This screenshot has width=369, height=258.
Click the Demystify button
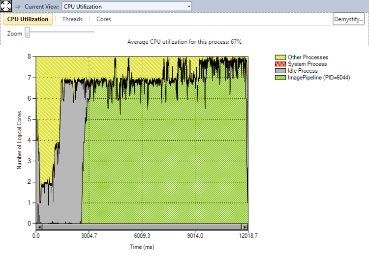[x=348, y=19]
